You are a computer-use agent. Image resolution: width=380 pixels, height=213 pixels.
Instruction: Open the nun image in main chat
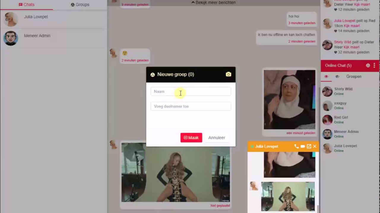coord(289,99)
